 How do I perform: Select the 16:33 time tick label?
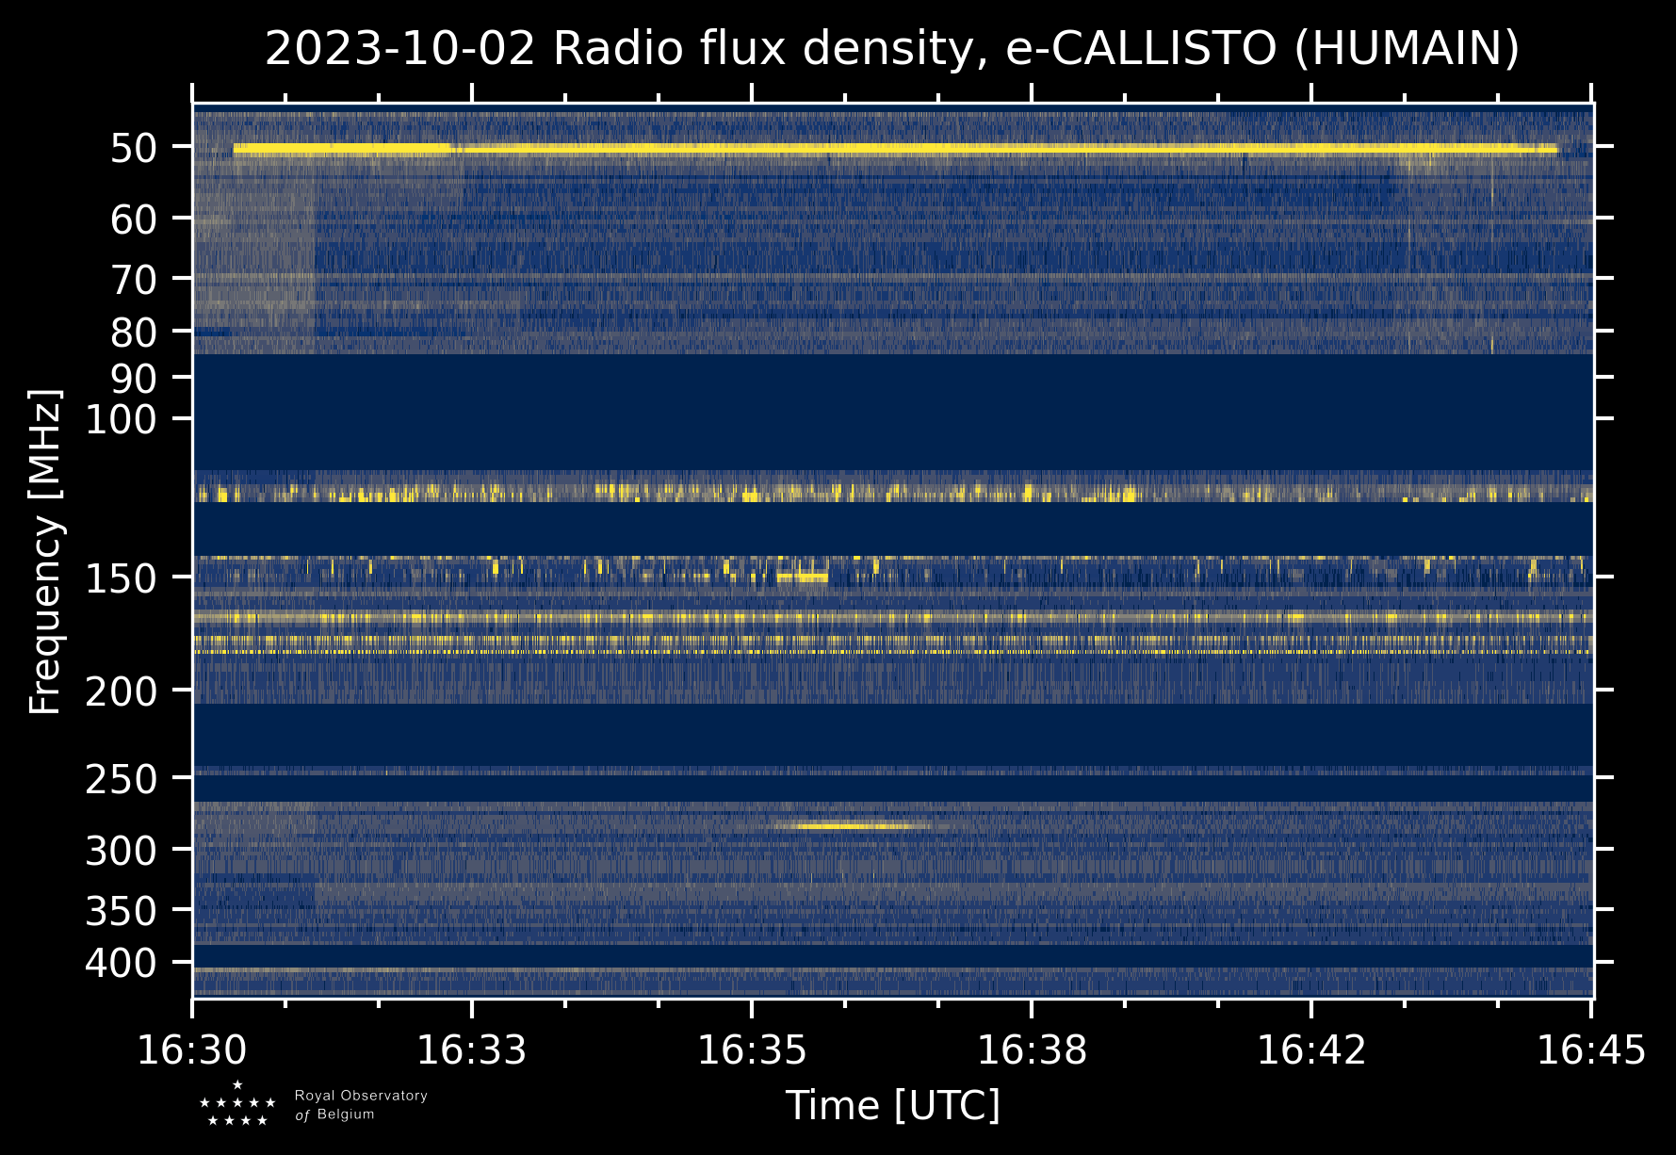click(x=471, y=1049)
